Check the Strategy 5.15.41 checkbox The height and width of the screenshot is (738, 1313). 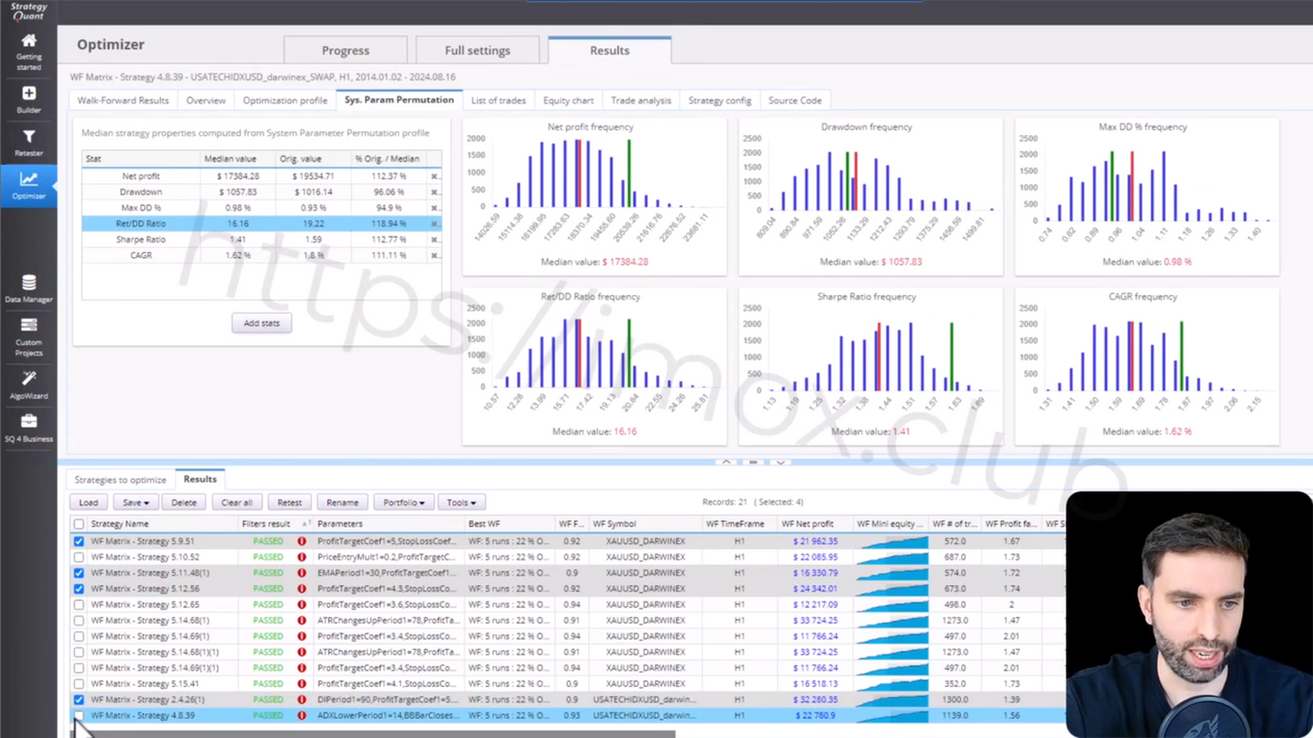[79, 684]
